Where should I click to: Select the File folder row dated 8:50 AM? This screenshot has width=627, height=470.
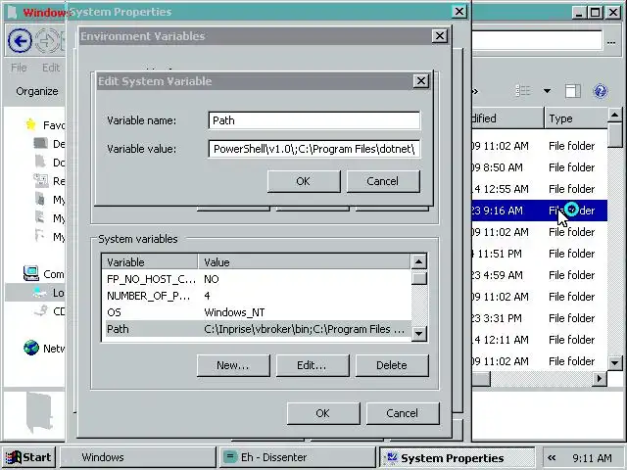point(540,167)
